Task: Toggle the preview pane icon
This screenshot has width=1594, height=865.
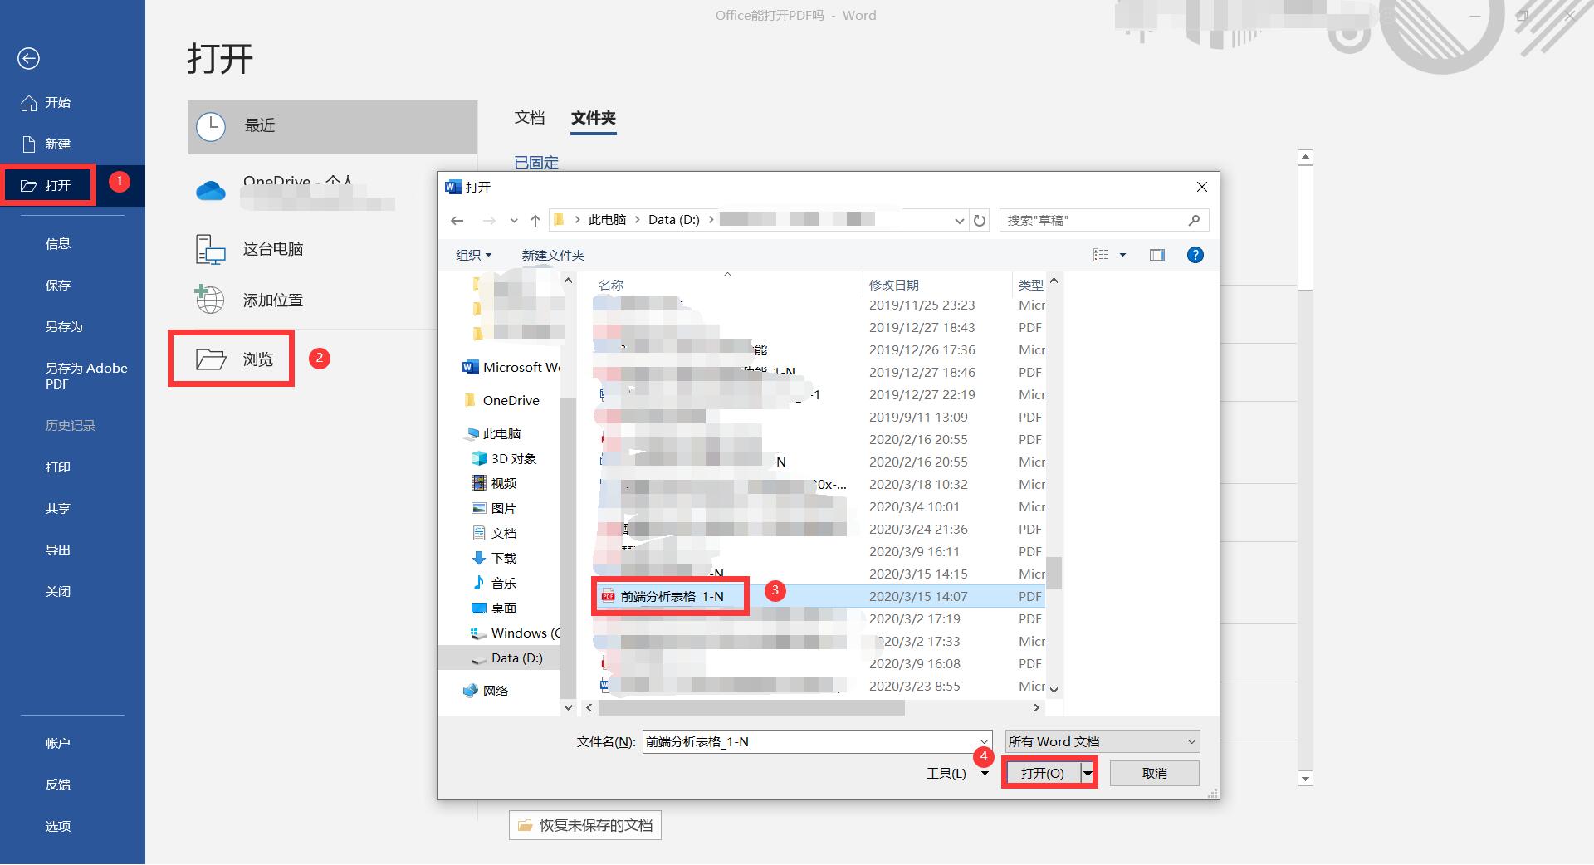Action: 1156,255
